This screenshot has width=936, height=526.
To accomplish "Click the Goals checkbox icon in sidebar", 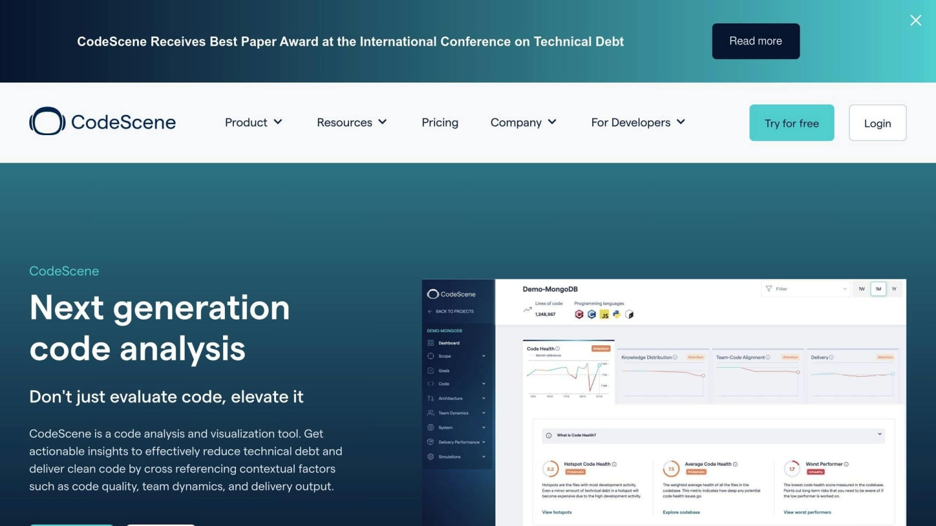I will click(x=431, y=370).
